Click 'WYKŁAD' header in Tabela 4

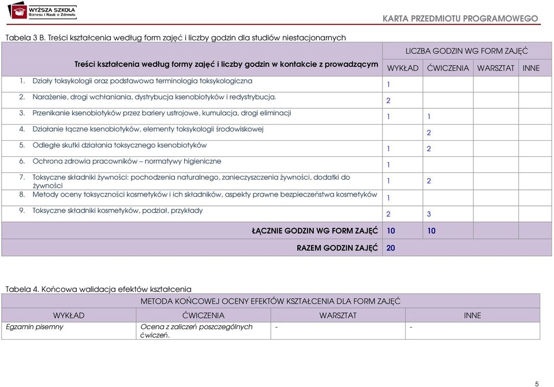tap(69, 315)
